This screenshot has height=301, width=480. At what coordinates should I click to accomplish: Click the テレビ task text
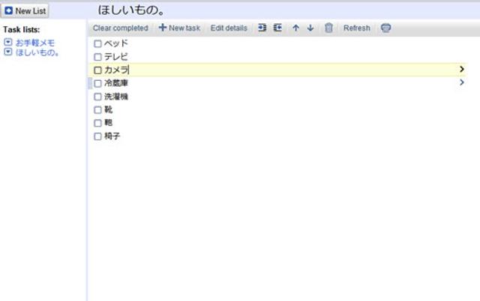tap(115, 57)
